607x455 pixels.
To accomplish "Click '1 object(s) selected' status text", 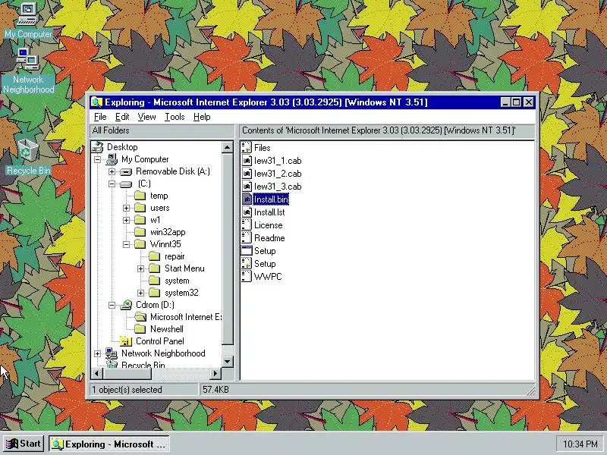I will click(127, 390).
